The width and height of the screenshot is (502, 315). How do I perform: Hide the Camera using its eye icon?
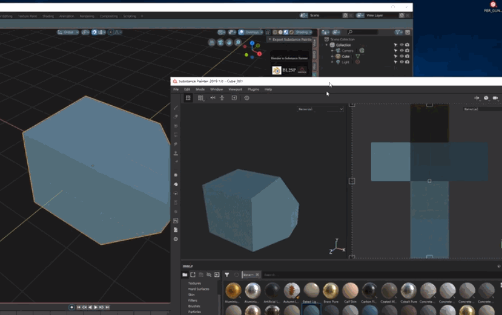coord(401,51)
